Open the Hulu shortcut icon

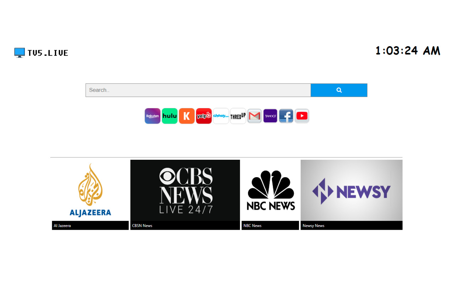170,116
